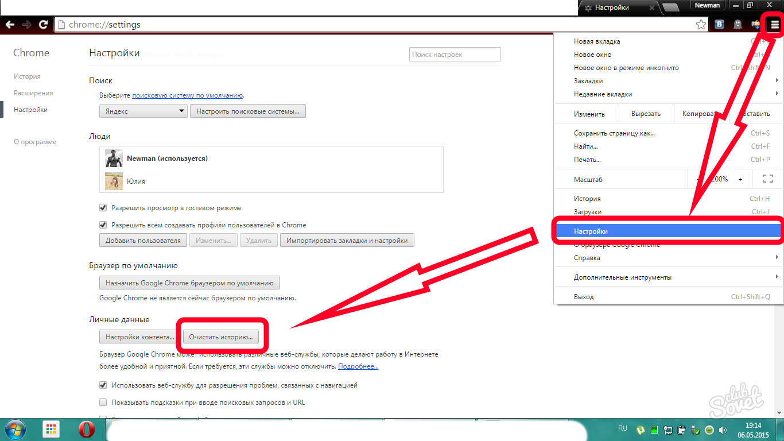Open the Подробнее... link

358,366
